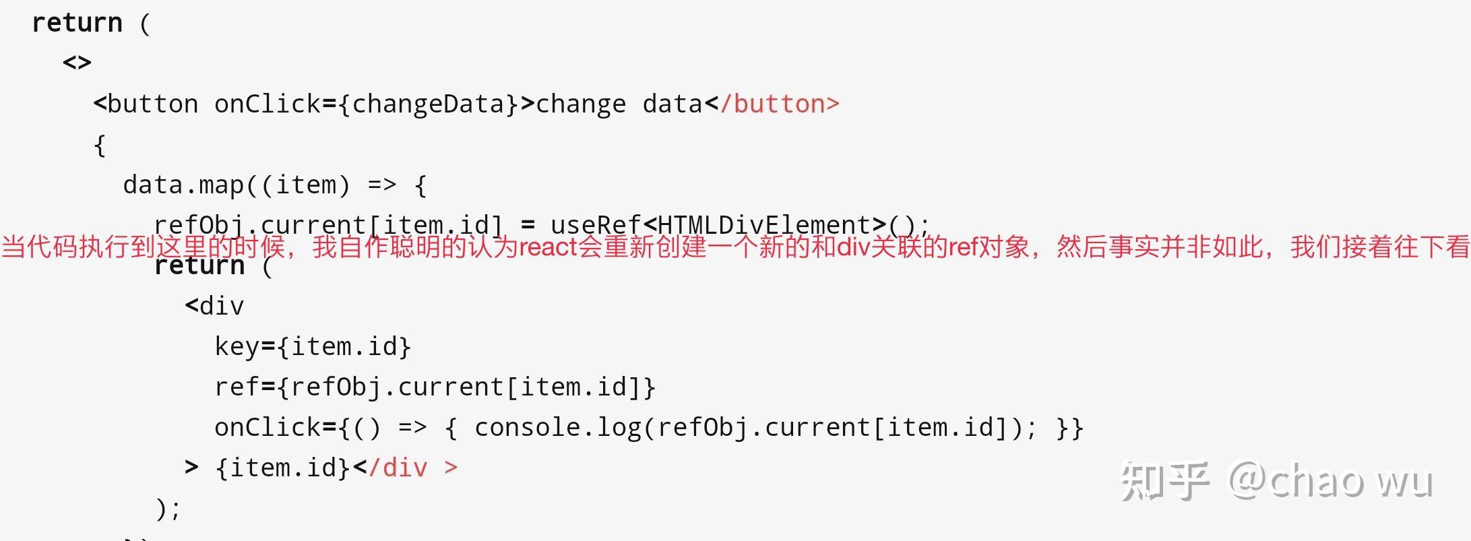Click the opening fragment tag <>
This screenshot has height=541, width=1471.
pos(77,63)
